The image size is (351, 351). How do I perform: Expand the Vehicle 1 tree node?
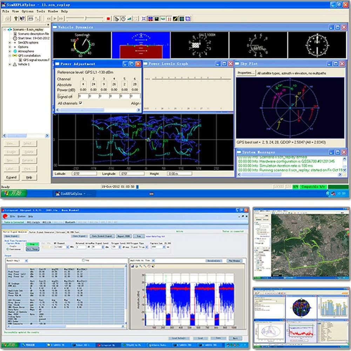pos(10,65)
